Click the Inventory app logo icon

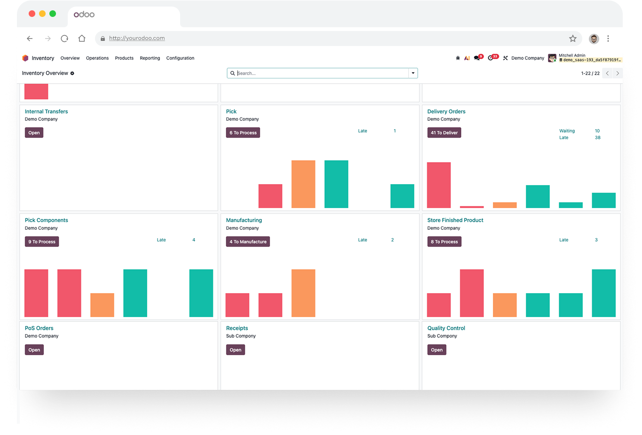tap(25, 58)
